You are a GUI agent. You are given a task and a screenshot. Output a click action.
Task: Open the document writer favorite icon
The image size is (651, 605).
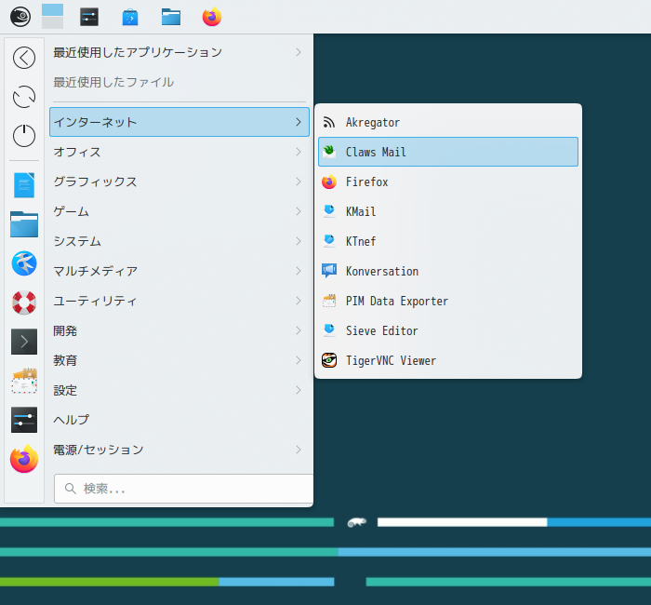24,185
